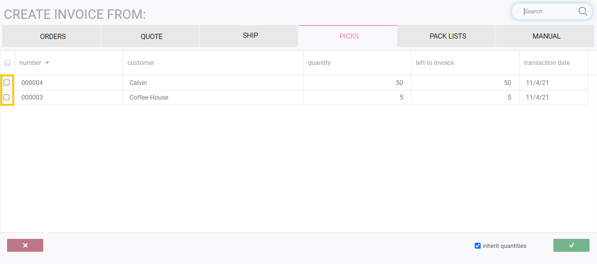Click the search magnifier icon
The image size is (597, 264).
tap(582, 11)
